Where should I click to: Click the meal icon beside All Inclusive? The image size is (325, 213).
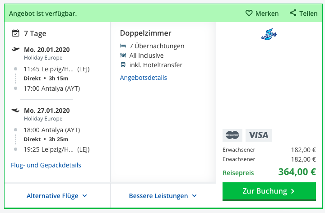[x=123, y=56]
